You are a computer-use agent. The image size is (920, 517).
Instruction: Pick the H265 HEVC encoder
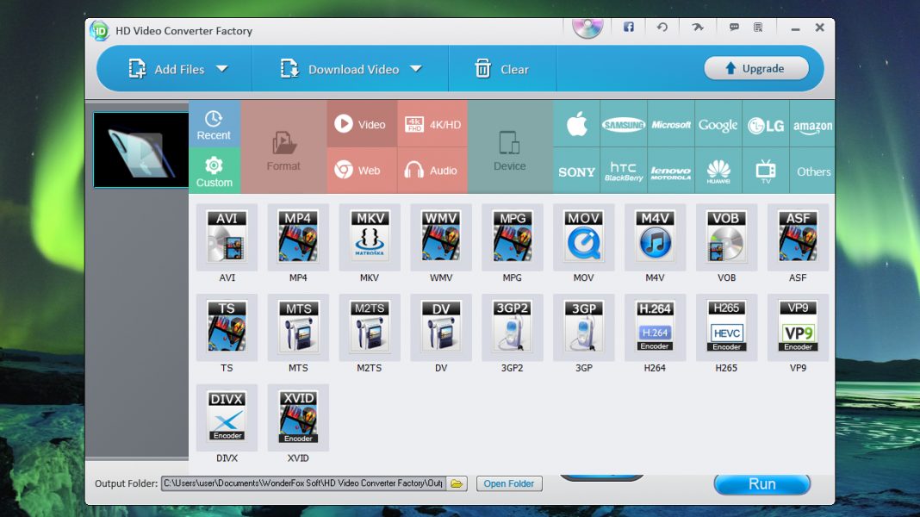(726, 328)
